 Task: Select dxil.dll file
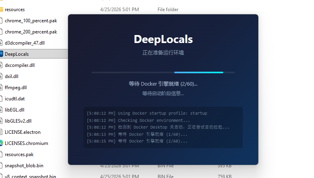point(12,76)
